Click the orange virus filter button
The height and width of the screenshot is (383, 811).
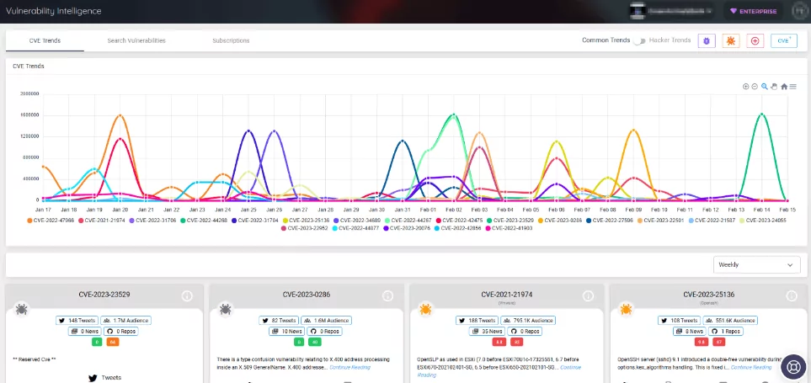click(x=730, y=41)
